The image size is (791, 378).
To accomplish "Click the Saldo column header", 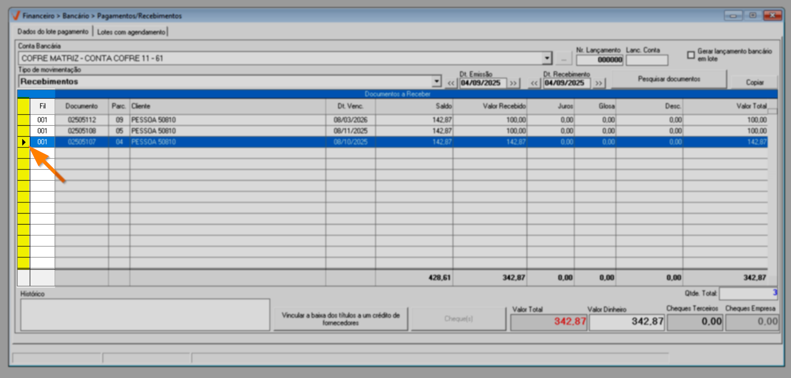I will coord(414,106).
